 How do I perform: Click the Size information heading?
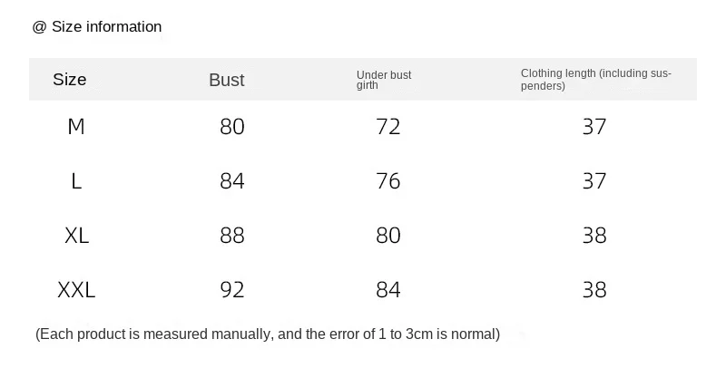tap(97, 27)
